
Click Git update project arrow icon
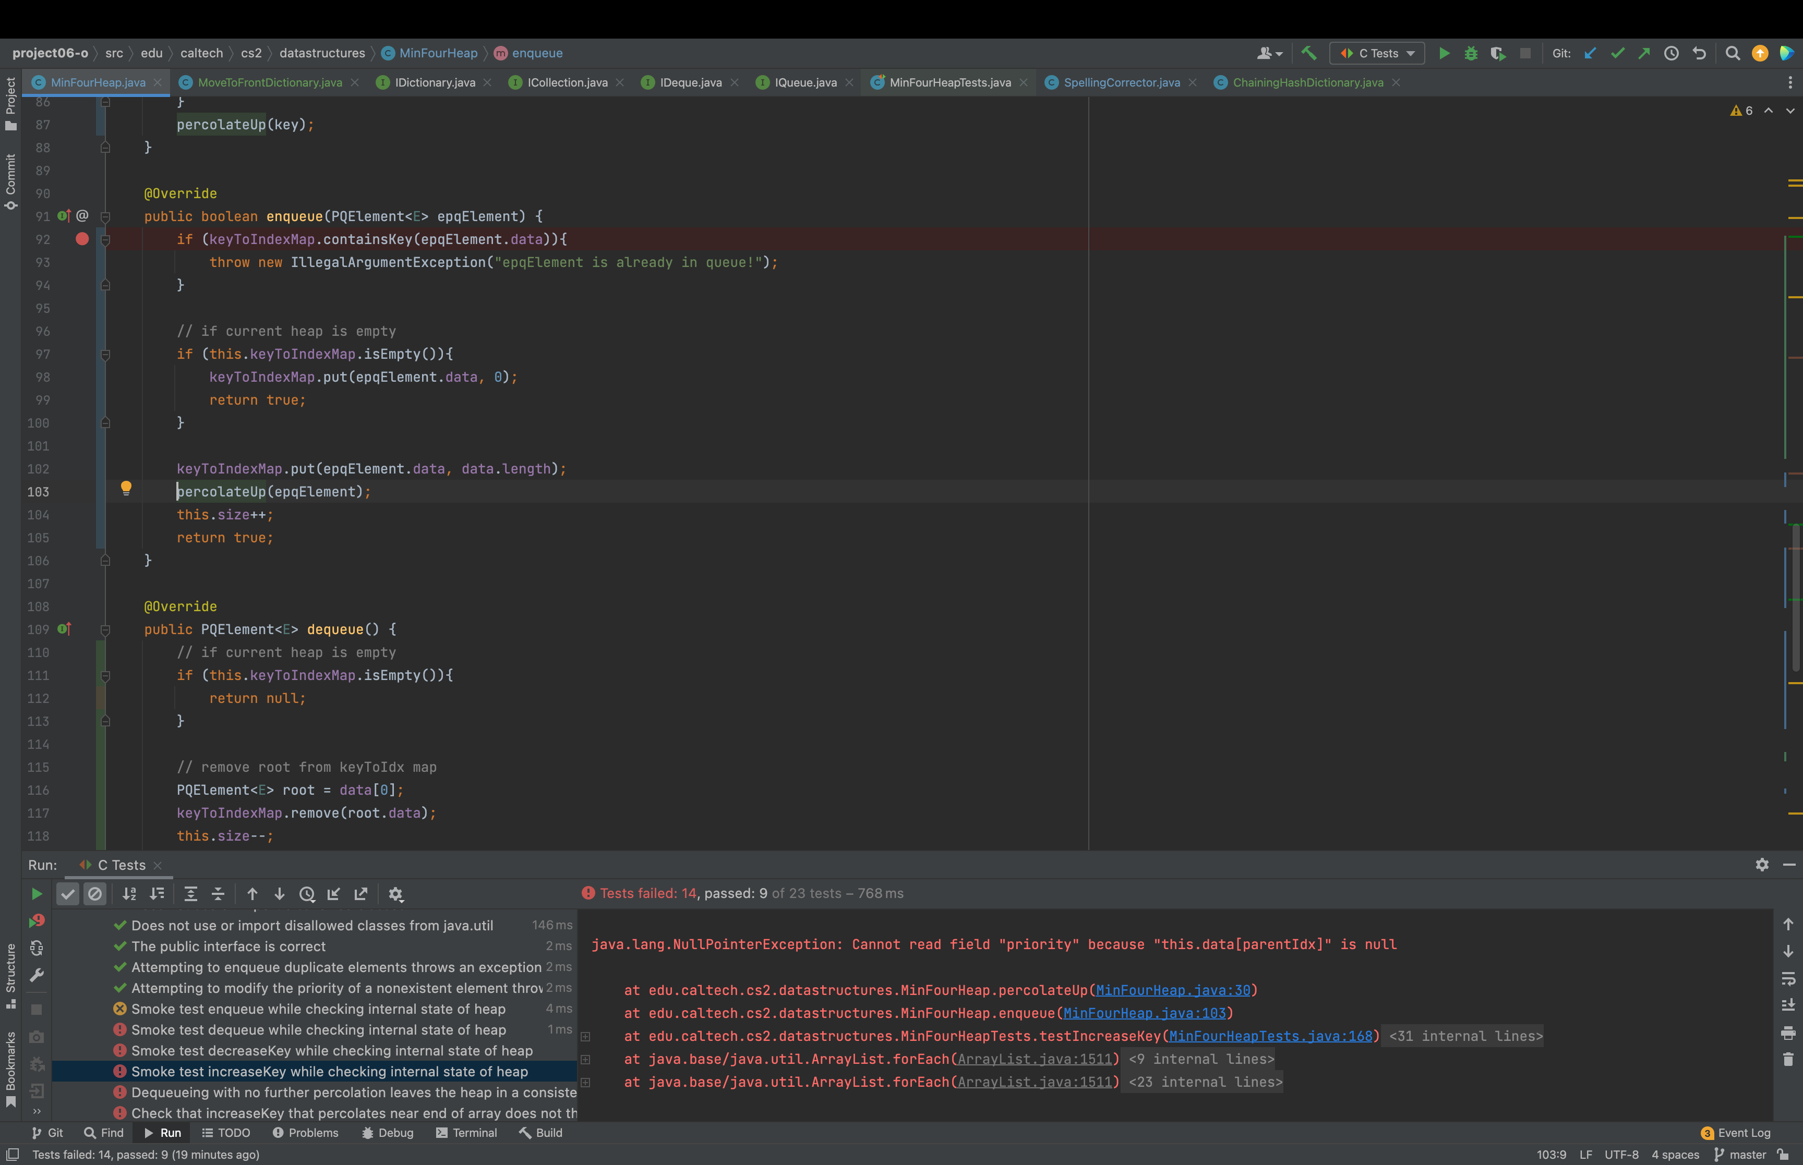pyautogui.click(x=1590, y=53)
